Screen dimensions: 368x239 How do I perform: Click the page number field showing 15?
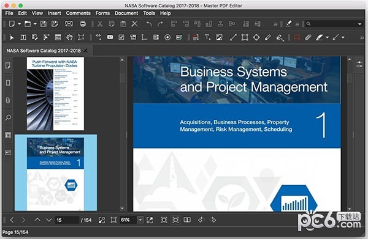point(67,220)
